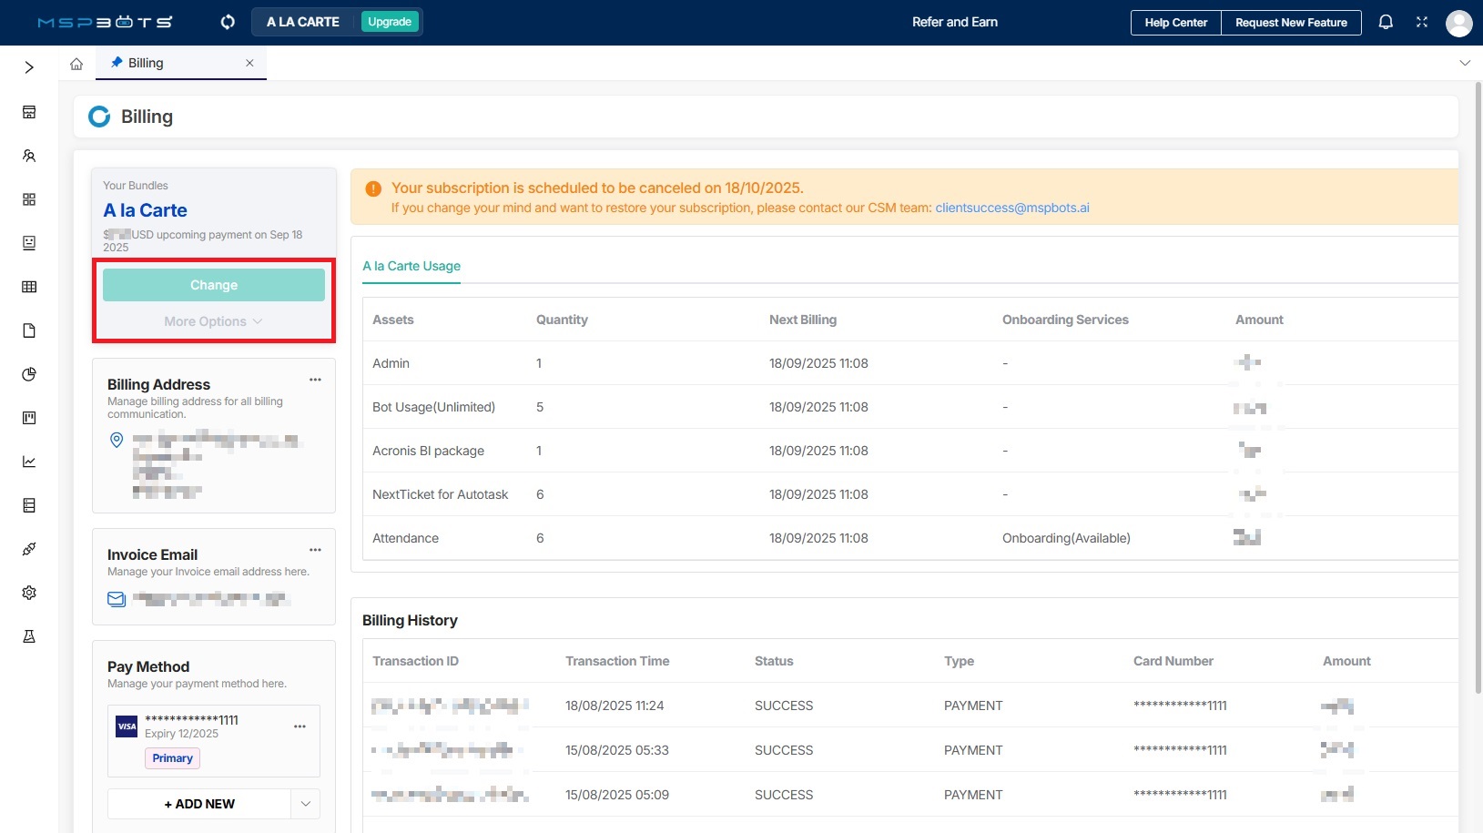Expand More Options under bundle
1483x833 pixels.
pyautogui.click(x=213, y=321)
